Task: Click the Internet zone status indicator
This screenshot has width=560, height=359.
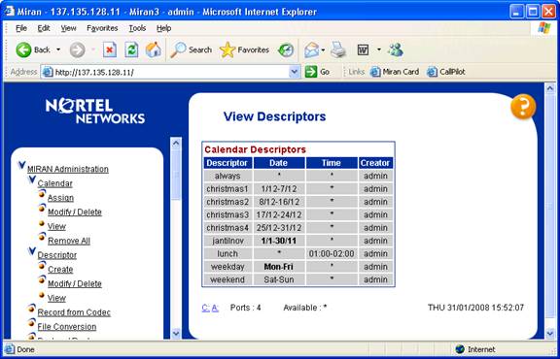Action: [475, 349]
